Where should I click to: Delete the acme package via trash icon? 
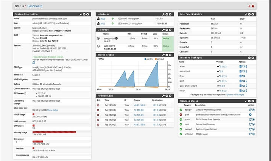(x=240, y=66)
